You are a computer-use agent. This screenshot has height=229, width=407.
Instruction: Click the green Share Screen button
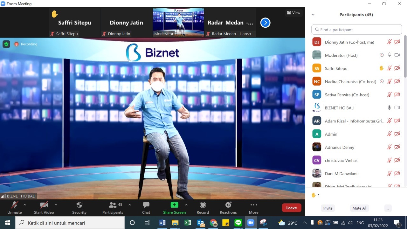[x=175, y=208]
